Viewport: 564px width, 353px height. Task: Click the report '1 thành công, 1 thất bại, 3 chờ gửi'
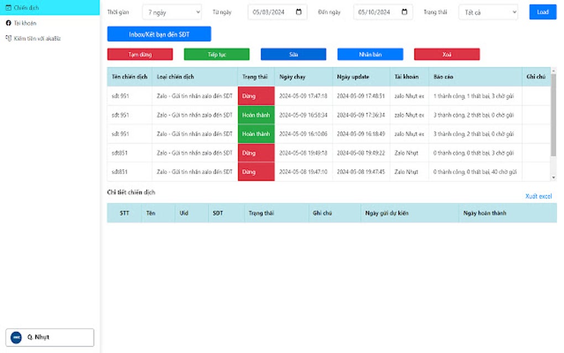(x=473, y=96)
